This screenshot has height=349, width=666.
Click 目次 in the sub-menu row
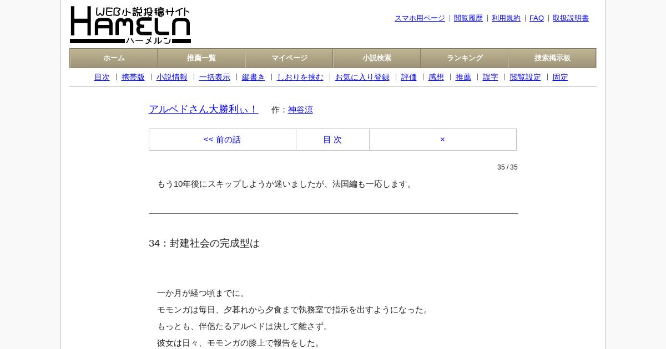(102, 77)
